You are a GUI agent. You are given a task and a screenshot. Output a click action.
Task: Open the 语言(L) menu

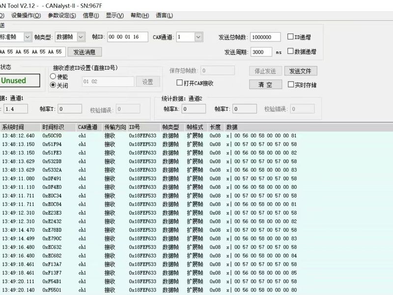coord(164,15)
